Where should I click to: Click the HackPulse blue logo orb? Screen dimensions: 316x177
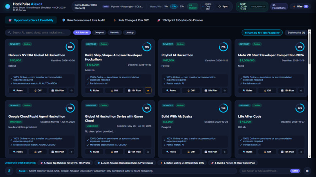(x=8, y=6)
